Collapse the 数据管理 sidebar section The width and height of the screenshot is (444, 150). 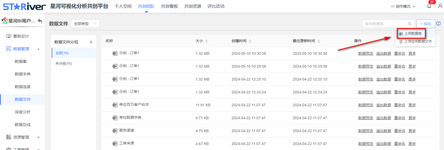point(39,49)
